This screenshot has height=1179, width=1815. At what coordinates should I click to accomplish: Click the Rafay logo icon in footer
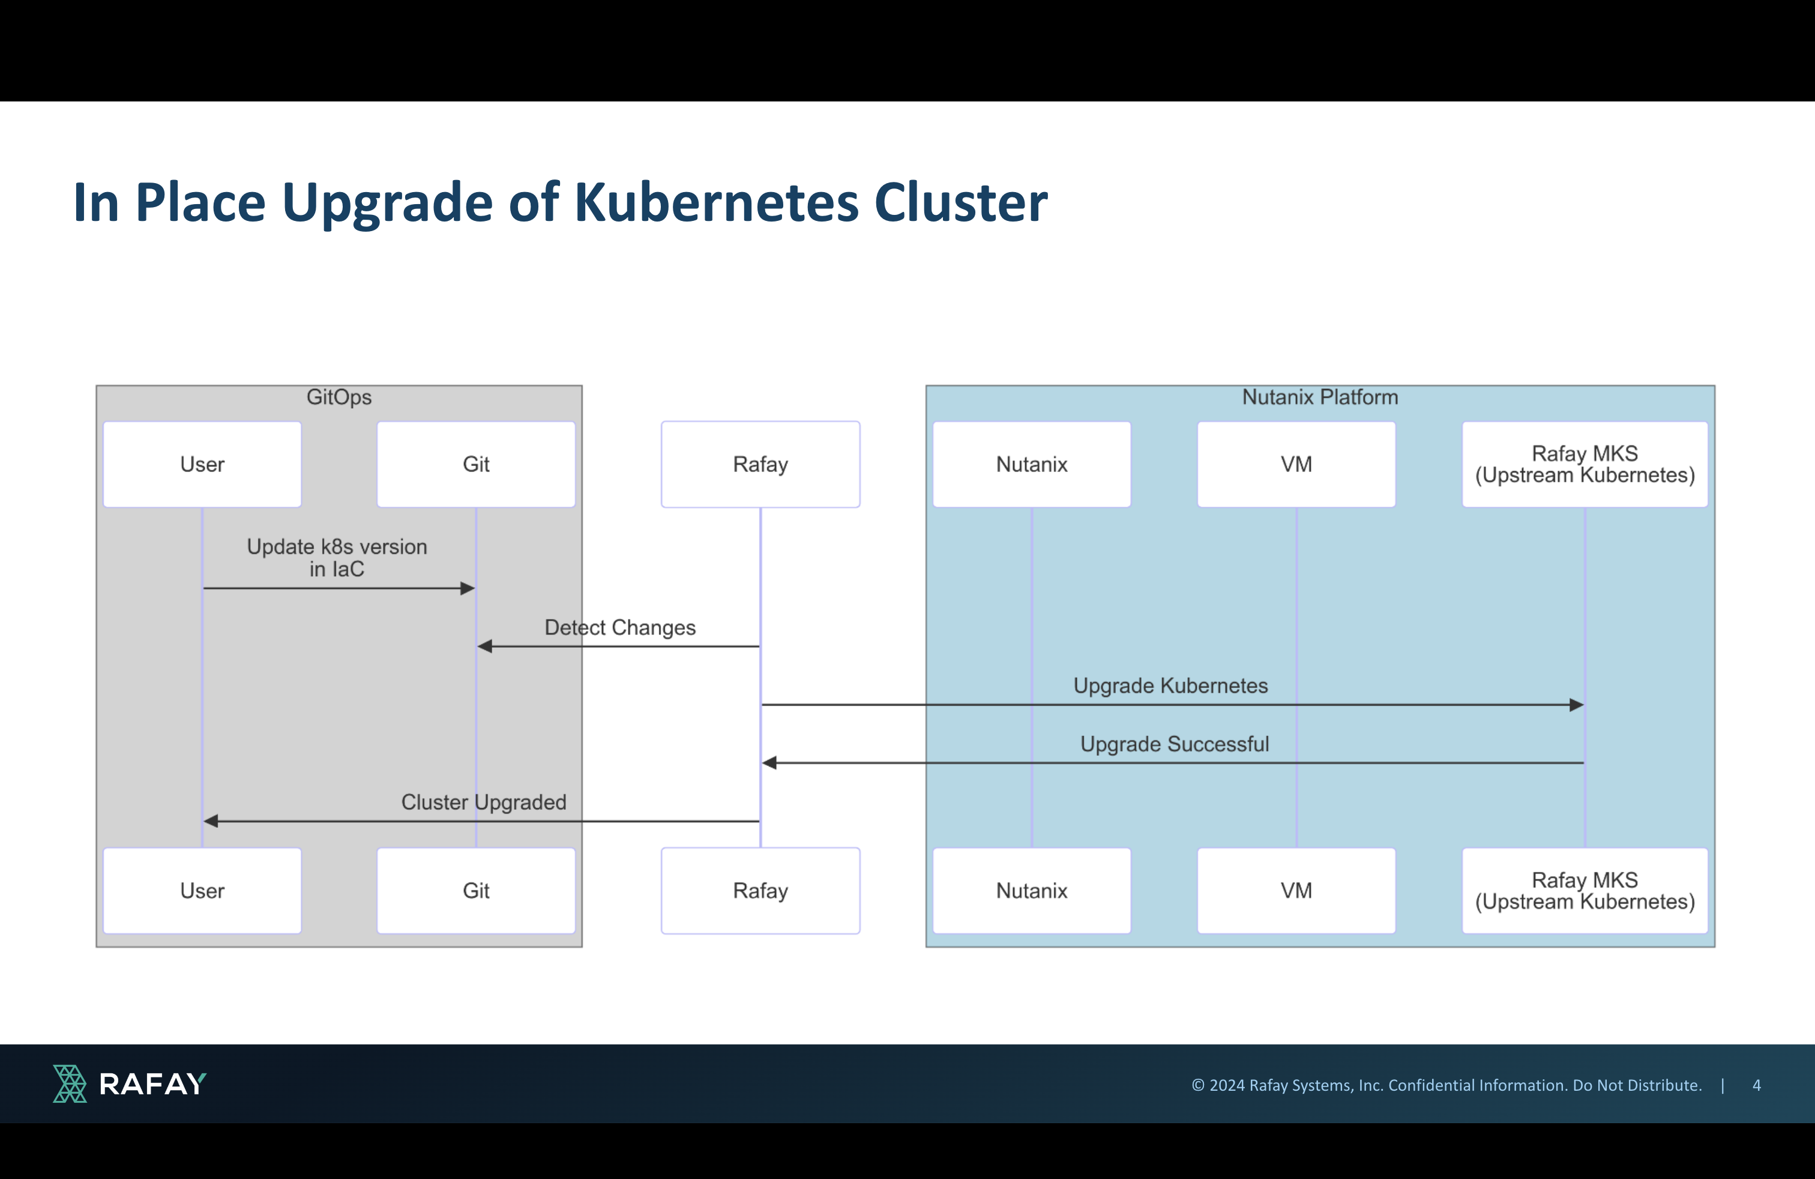70,1084
